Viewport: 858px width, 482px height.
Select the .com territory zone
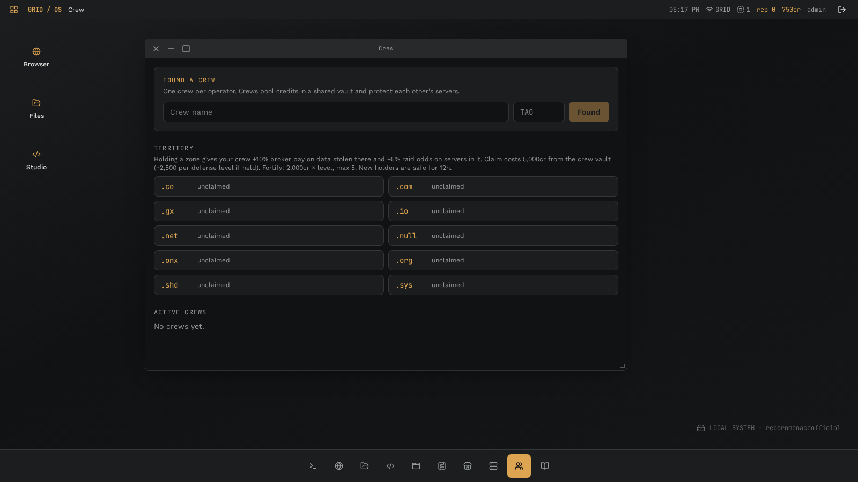click(x=503, y=186)
